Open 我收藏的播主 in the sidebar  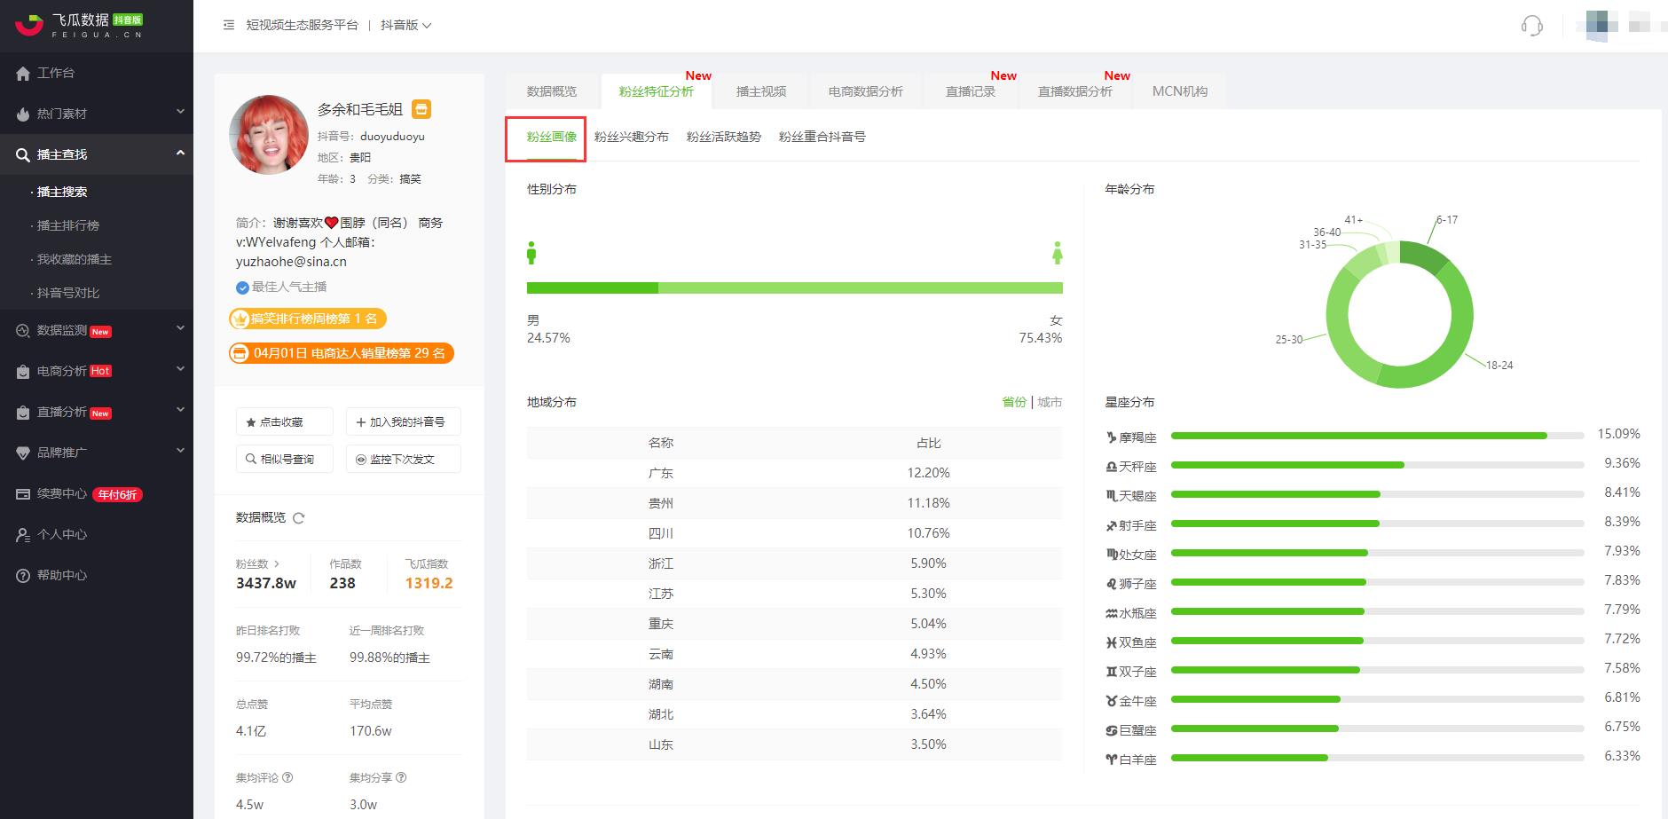click(x=75, y=259)
